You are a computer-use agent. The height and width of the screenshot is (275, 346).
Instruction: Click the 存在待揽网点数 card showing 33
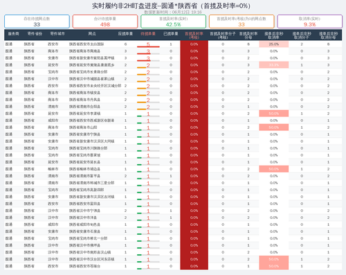(37, 21)
